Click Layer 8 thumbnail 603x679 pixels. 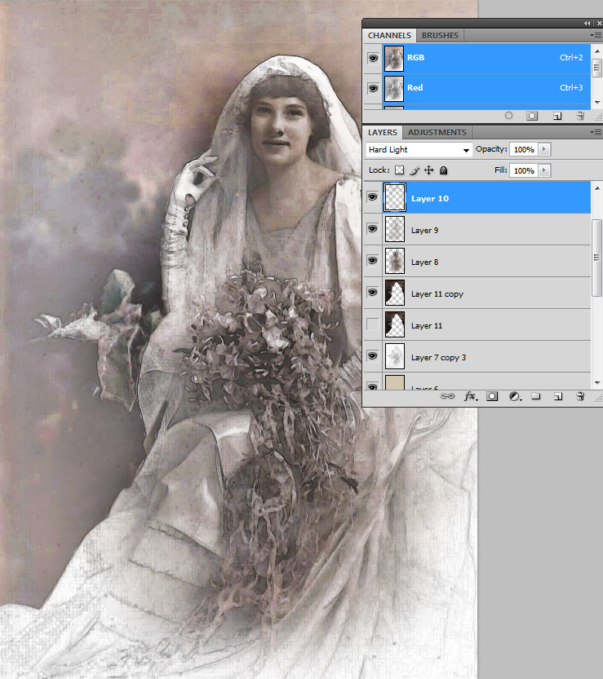pyautogui.click(x=394, y=261)
